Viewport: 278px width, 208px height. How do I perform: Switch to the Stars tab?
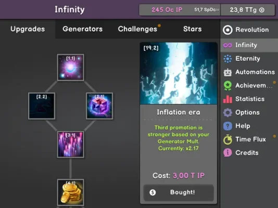coord(193,29)
